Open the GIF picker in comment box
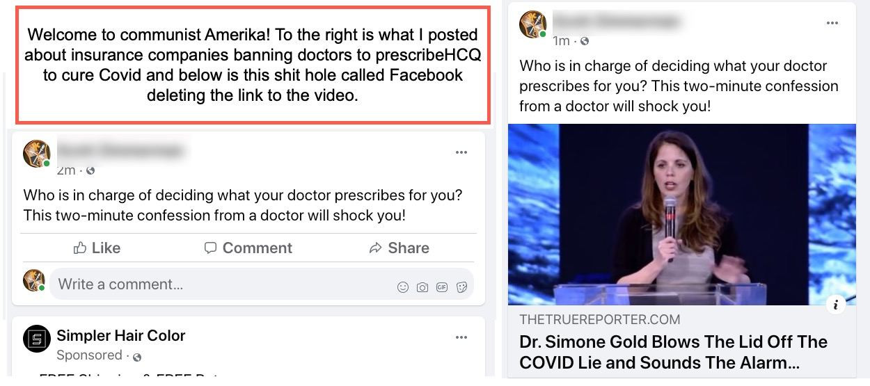The width and height of the screenshot is (870, 386). (441, 287)
